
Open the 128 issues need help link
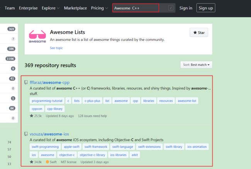[x=92, y=116]
